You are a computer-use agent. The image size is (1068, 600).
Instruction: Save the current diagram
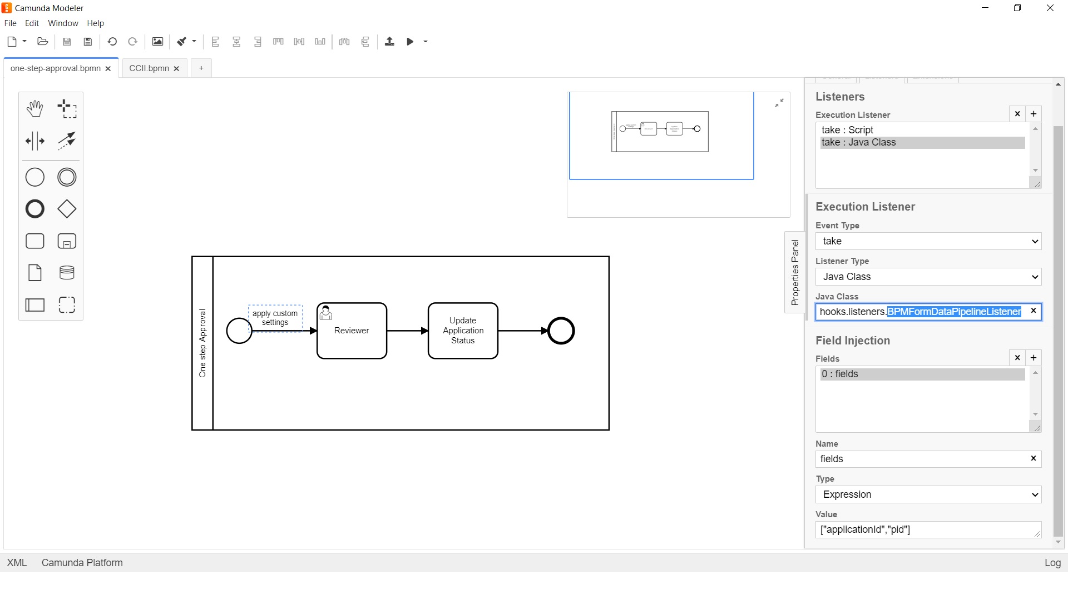coord(67,42)
